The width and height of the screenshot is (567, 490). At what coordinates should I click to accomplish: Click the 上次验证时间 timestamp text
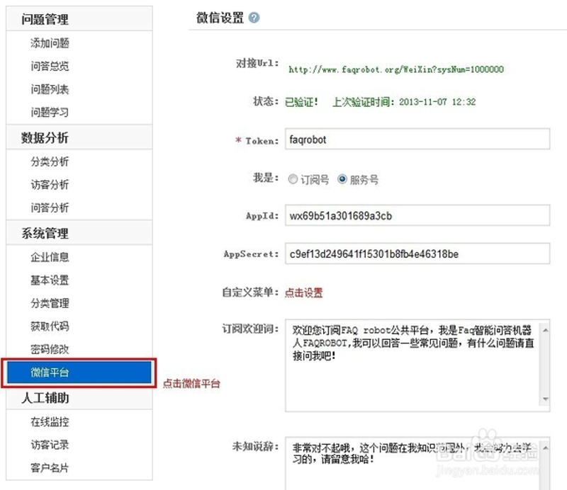[x=404, y=102]
